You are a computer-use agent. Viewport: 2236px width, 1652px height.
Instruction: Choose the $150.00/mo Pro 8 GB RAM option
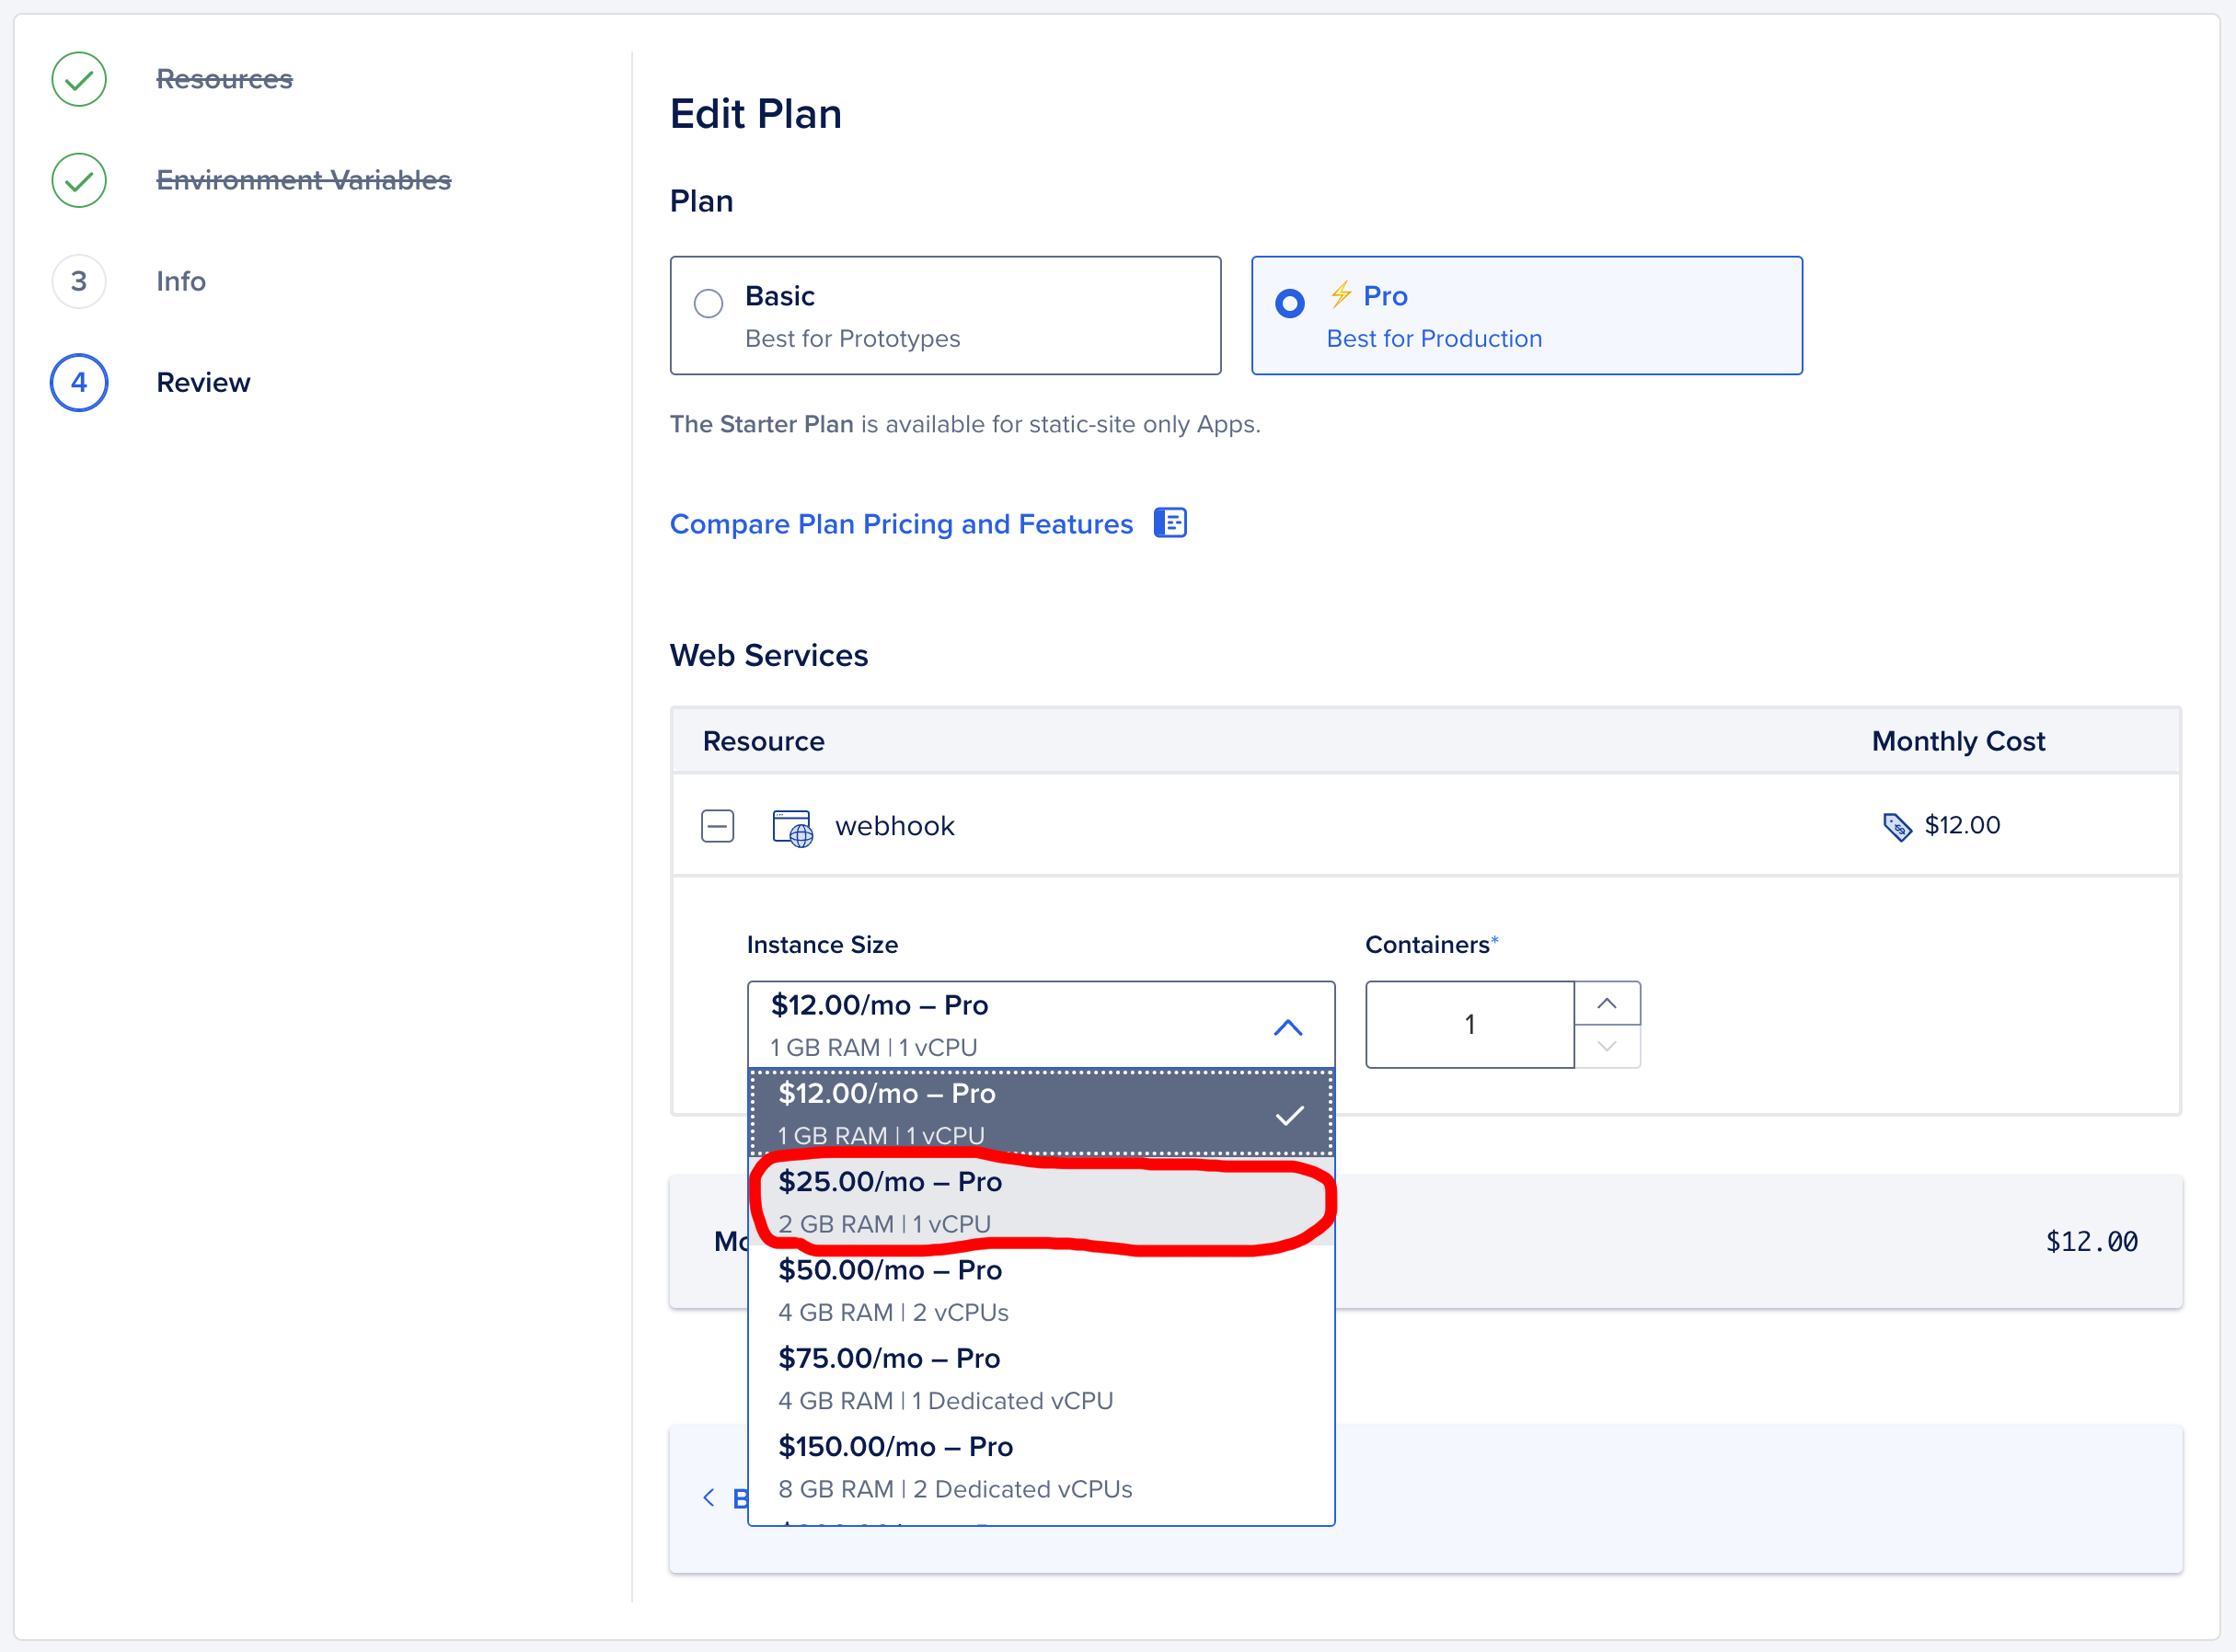pyautogui.click(x=1041, y=1466)
